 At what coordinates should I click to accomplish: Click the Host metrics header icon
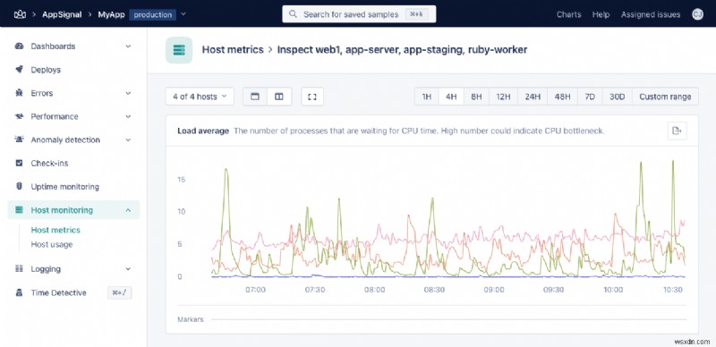click(179, 50)
